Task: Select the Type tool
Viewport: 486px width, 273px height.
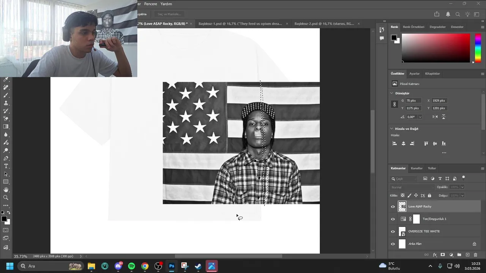Action: tap(6, 166)
